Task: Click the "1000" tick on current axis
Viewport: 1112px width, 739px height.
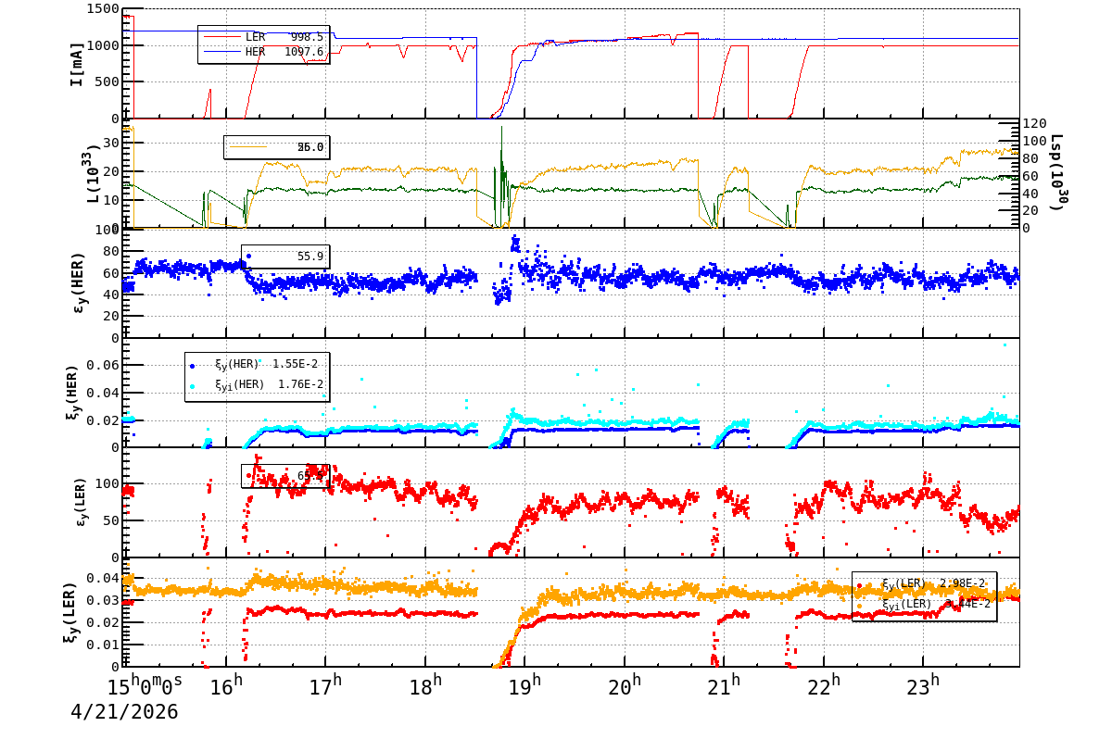Action: click(102, 45)
